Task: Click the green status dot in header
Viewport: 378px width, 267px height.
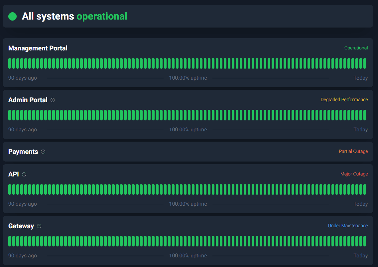Action: coord(13,16)
